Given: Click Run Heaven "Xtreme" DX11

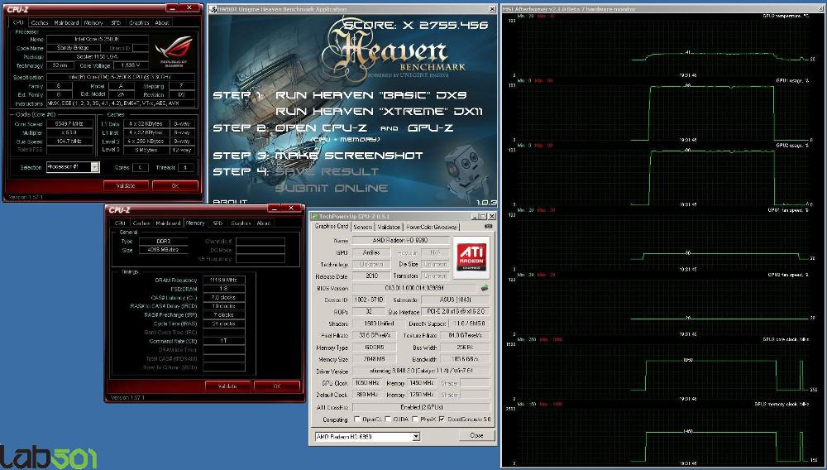Looking at the screenshot, I should tap(380, 112).
